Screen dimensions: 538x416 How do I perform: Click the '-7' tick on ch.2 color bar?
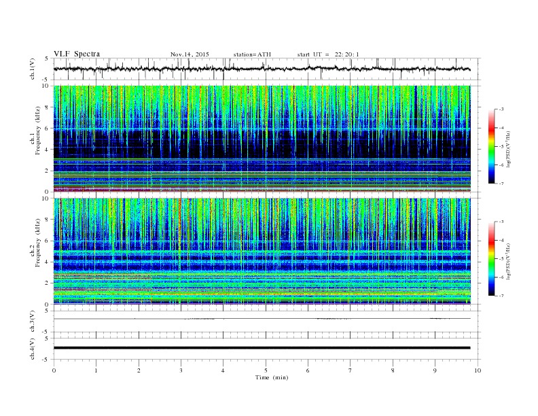(501, 296)
